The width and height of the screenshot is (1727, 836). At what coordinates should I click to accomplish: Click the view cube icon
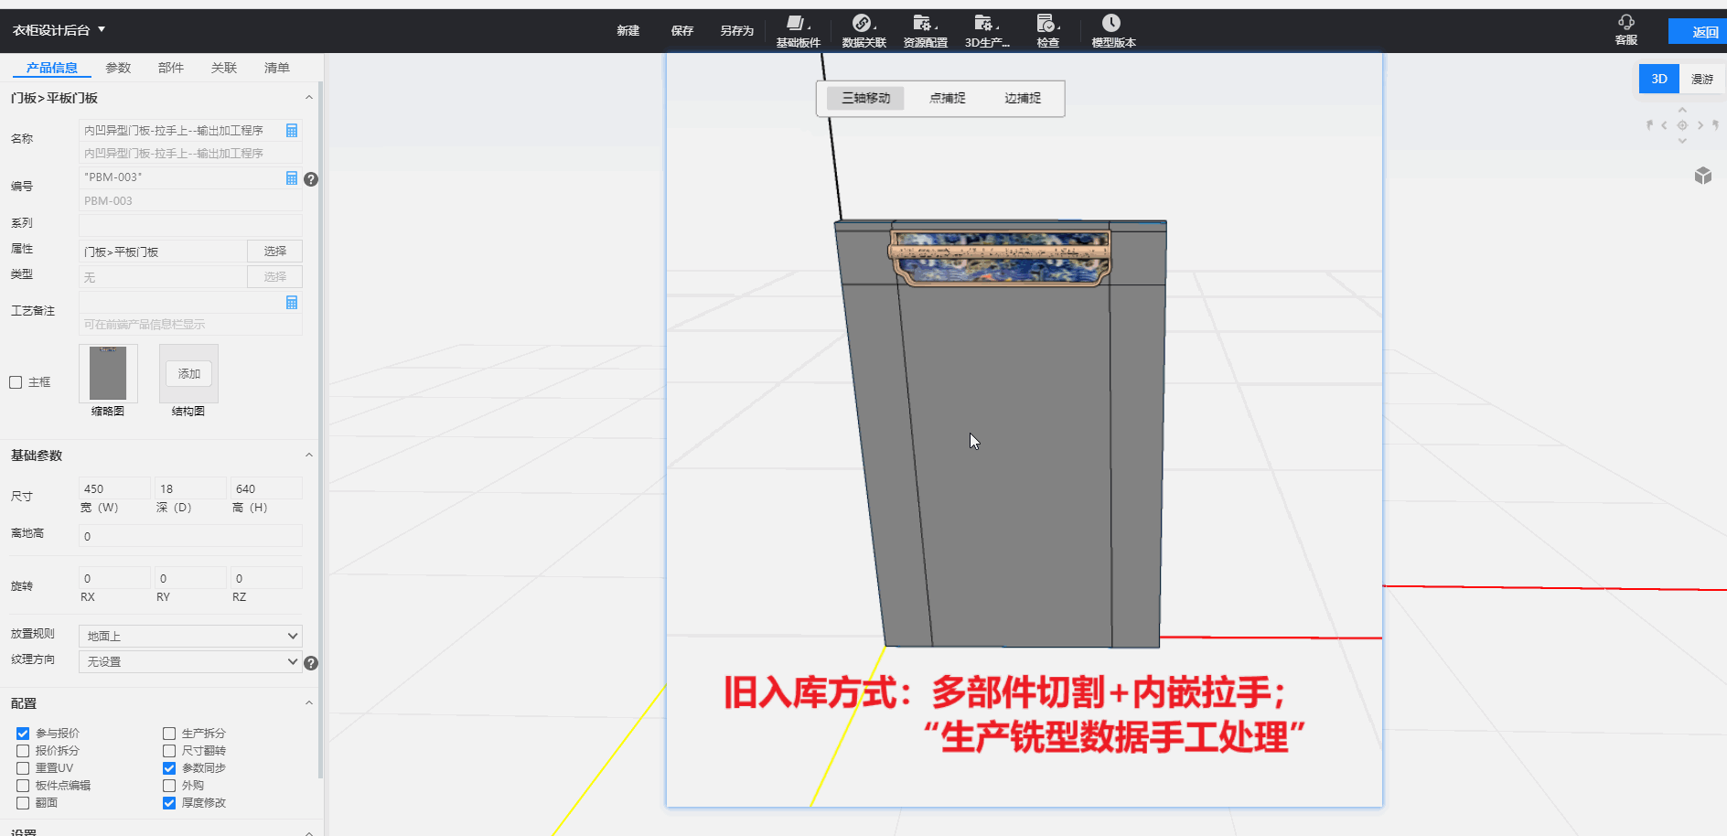[1702, 176]
